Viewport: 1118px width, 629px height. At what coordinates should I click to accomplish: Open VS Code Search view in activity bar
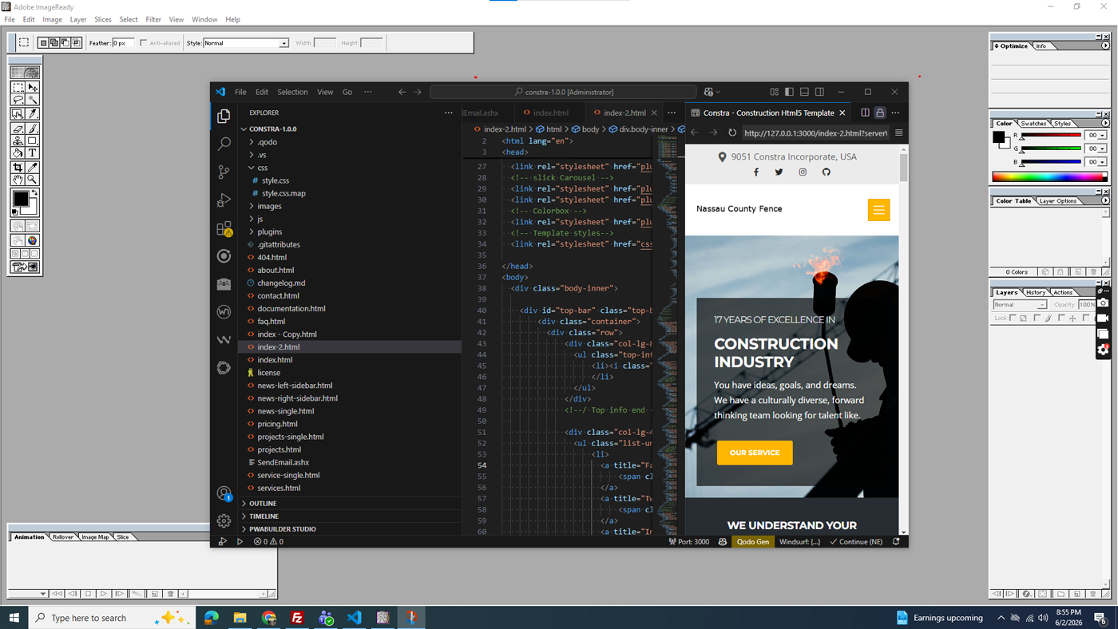point(224,144)
